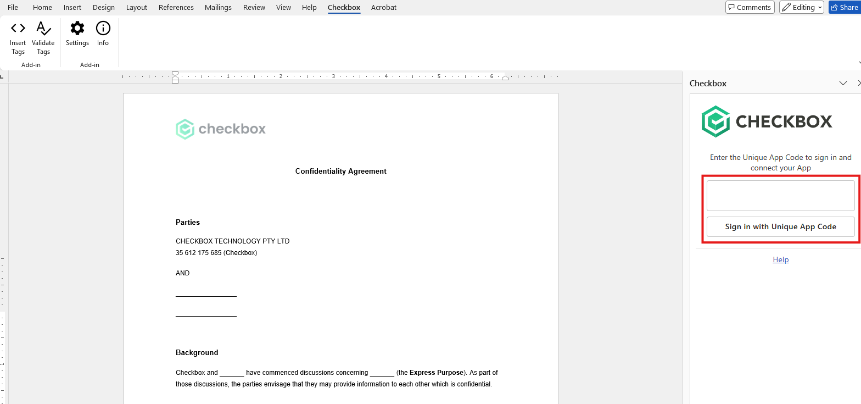Focus the Unique App Code input field
861x404 pixels.
click(781, 196)
